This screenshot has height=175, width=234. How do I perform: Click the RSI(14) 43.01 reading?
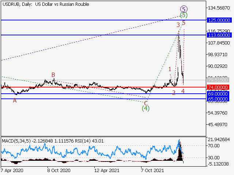[x=89, y=141]
